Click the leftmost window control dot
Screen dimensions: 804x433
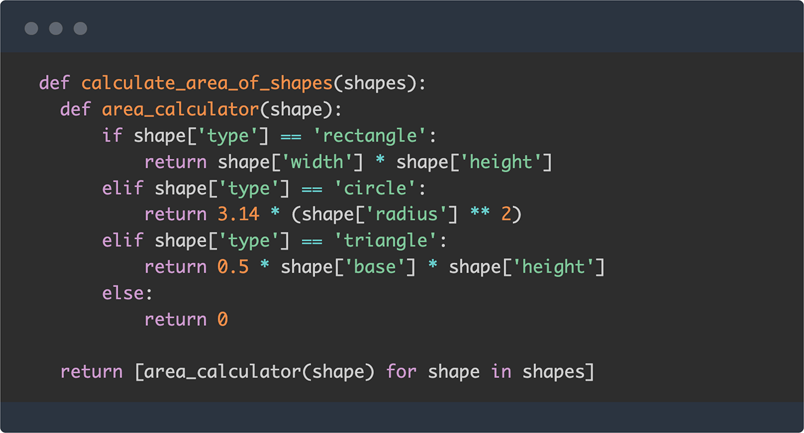pos(31,28)
